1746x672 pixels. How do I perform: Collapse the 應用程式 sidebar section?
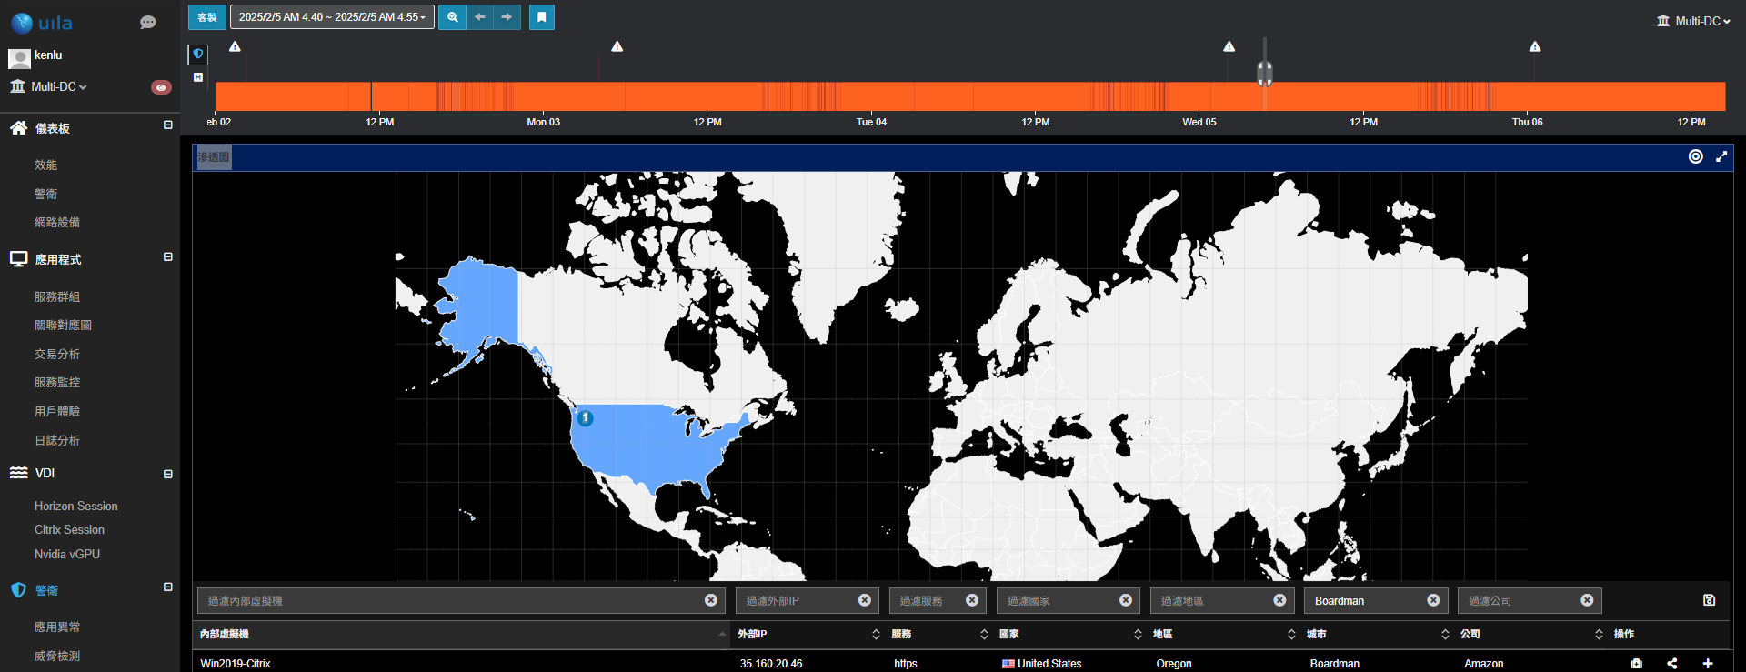tap(167, 257)
